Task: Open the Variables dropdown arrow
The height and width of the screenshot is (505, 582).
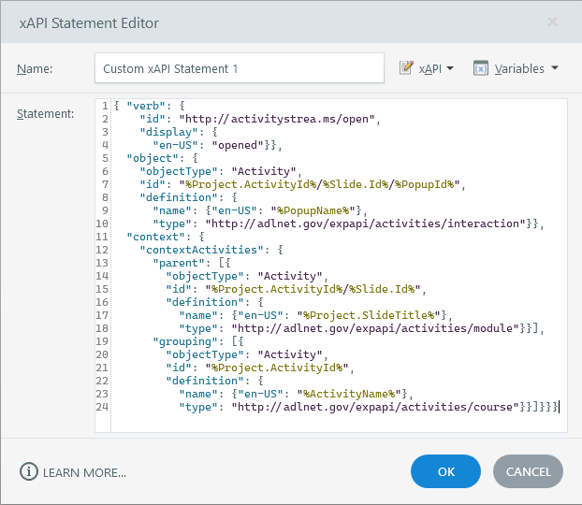Action: coord(555,68)
